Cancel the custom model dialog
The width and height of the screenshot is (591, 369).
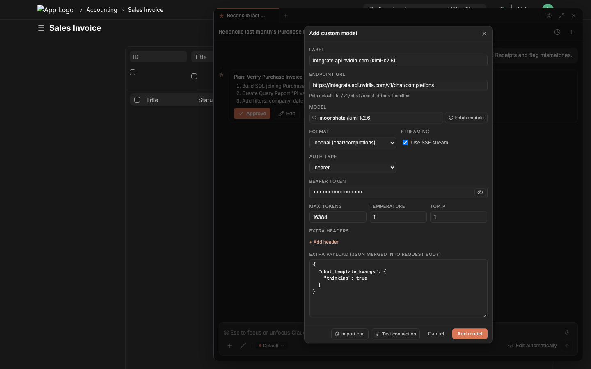coord(436,334)
